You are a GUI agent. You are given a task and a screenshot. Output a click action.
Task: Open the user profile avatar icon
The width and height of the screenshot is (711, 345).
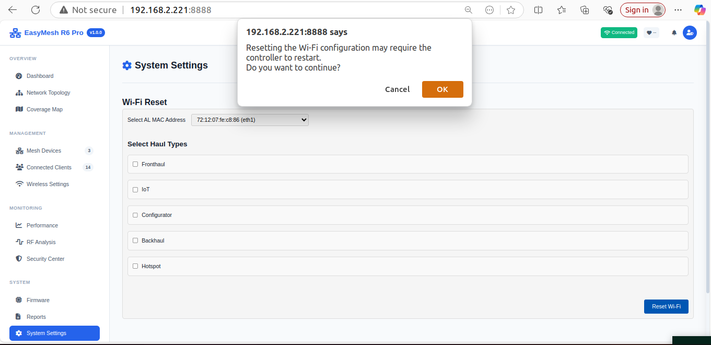point(690,32)
